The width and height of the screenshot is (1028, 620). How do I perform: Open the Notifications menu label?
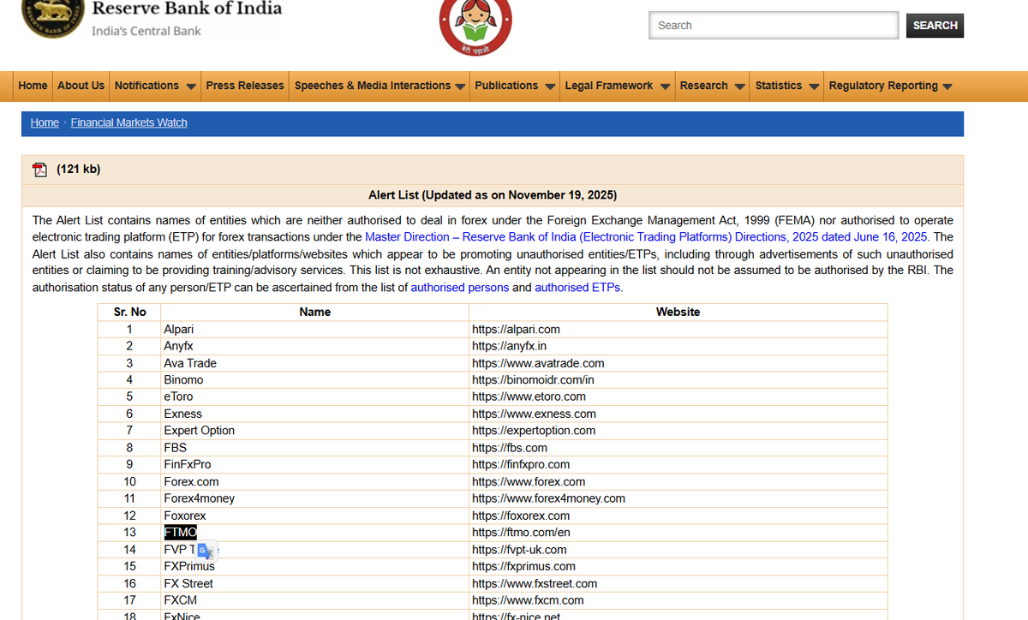coord(146,86)
